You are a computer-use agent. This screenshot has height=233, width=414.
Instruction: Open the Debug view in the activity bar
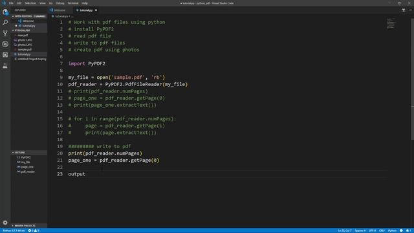pos(5,44)
